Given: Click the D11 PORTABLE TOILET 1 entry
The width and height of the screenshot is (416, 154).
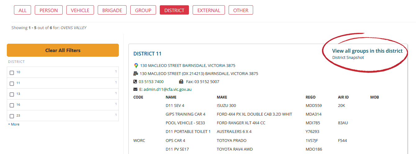Looking at the screenshot, I should click(188, 132).
